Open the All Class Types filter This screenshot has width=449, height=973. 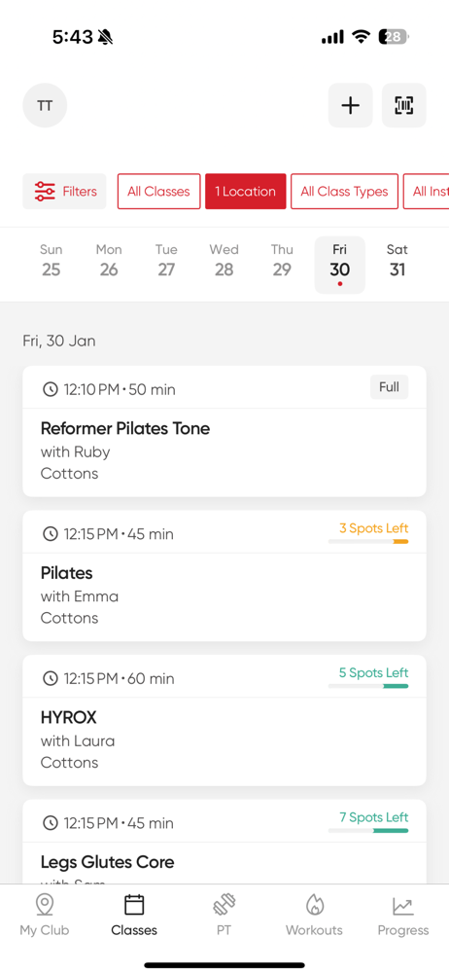coord(344,191)
